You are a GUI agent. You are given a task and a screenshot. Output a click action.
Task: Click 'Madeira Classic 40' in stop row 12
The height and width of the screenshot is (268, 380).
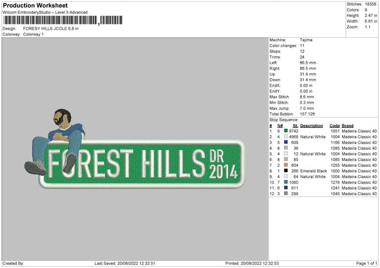(359, 194)
